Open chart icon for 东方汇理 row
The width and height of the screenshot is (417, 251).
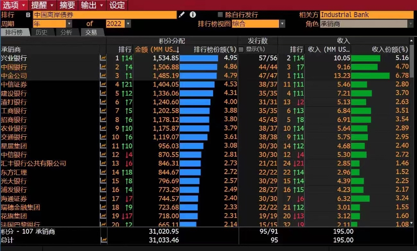pyautogui.click(x=103, y=172)
